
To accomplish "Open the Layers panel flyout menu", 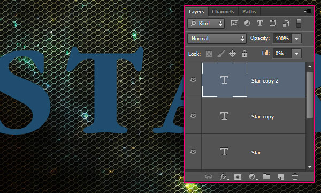I will (x=308, y=11).
